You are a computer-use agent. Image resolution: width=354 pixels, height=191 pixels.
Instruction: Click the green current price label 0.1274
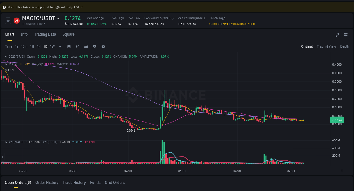coord(337,120)
